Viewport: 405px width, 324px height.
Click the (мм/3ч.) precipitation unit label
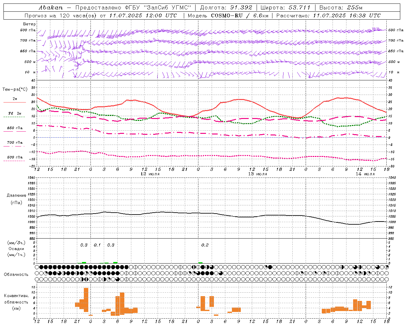pos(16,243)
